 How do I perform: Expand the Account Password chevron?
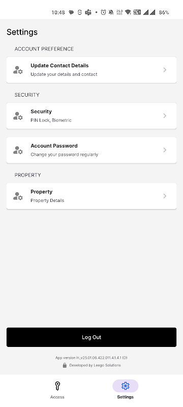[x=165, y=150]
